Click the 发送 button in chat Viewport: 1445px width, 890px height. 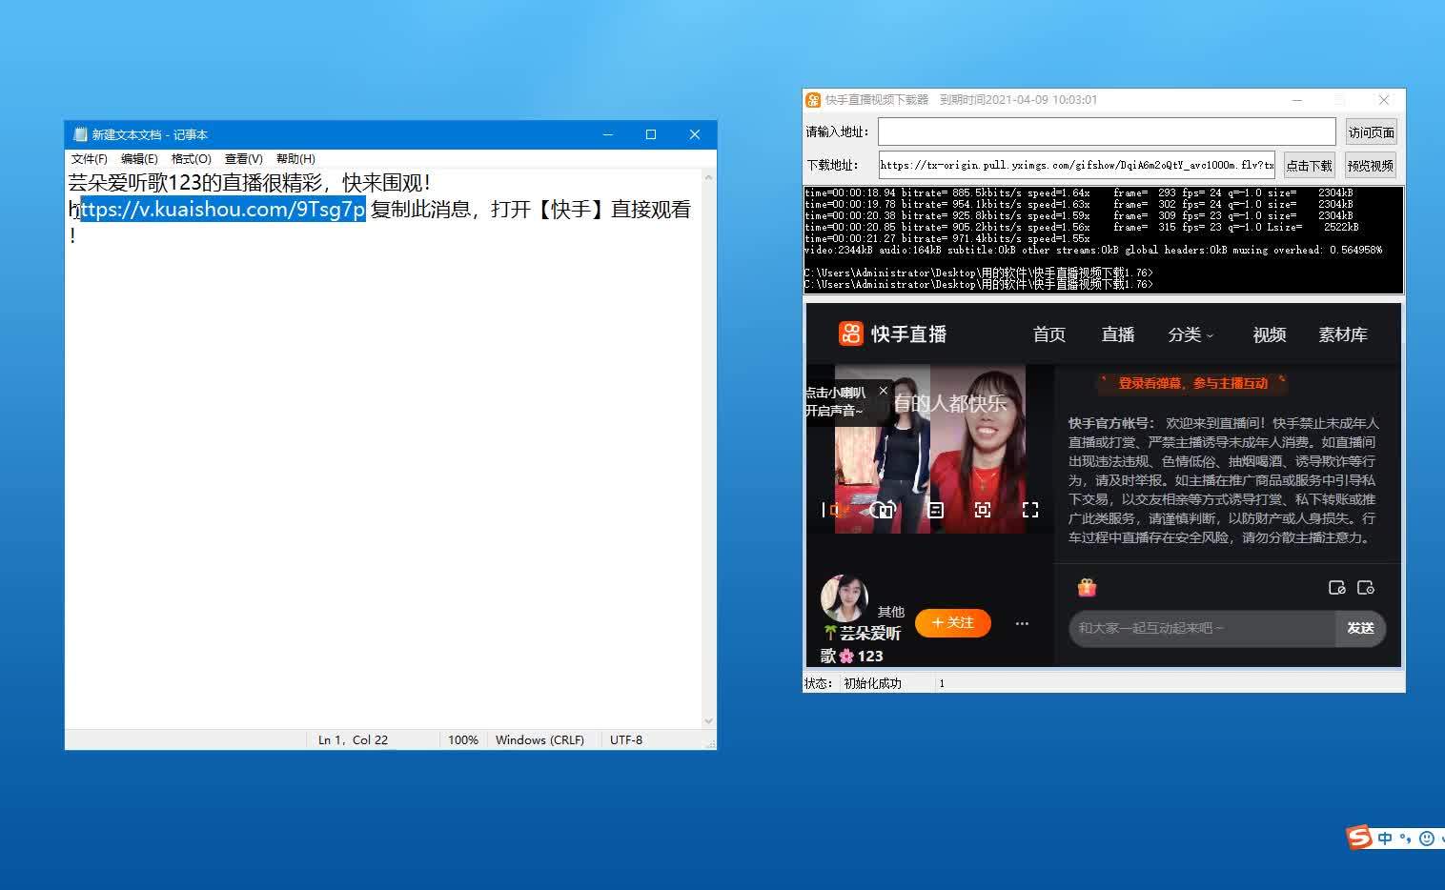click(x=1360, y=628)
